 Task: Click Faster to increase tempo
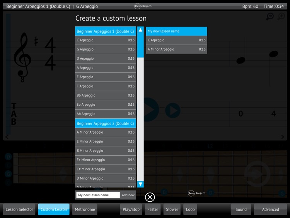tap(153, 209)
